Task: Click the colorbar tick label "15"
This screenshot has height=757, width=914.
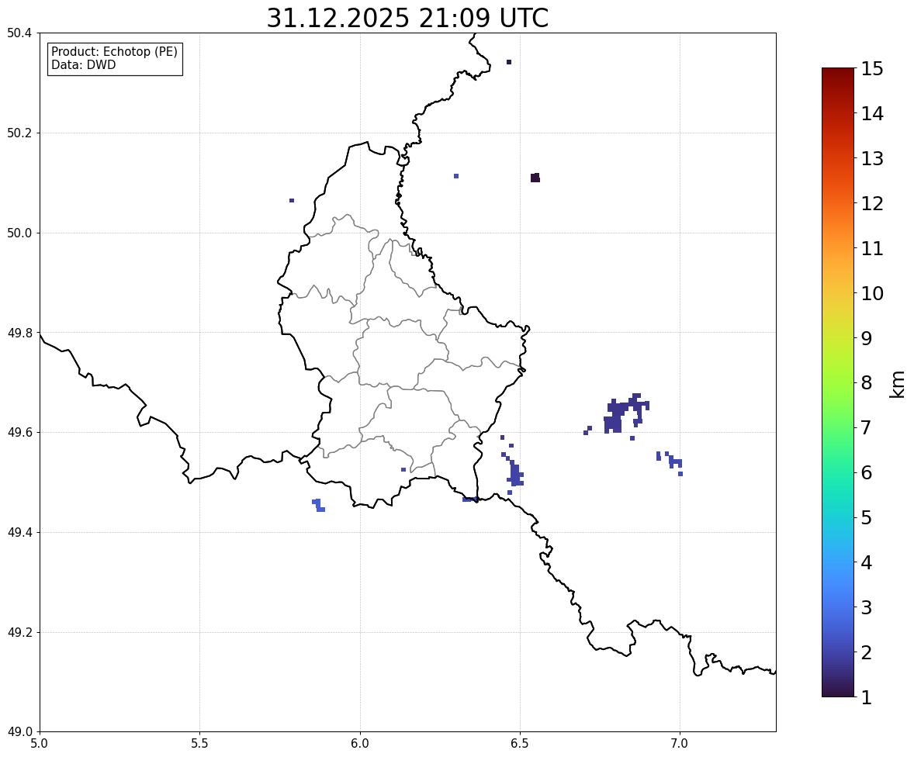Action: point(872,69)
